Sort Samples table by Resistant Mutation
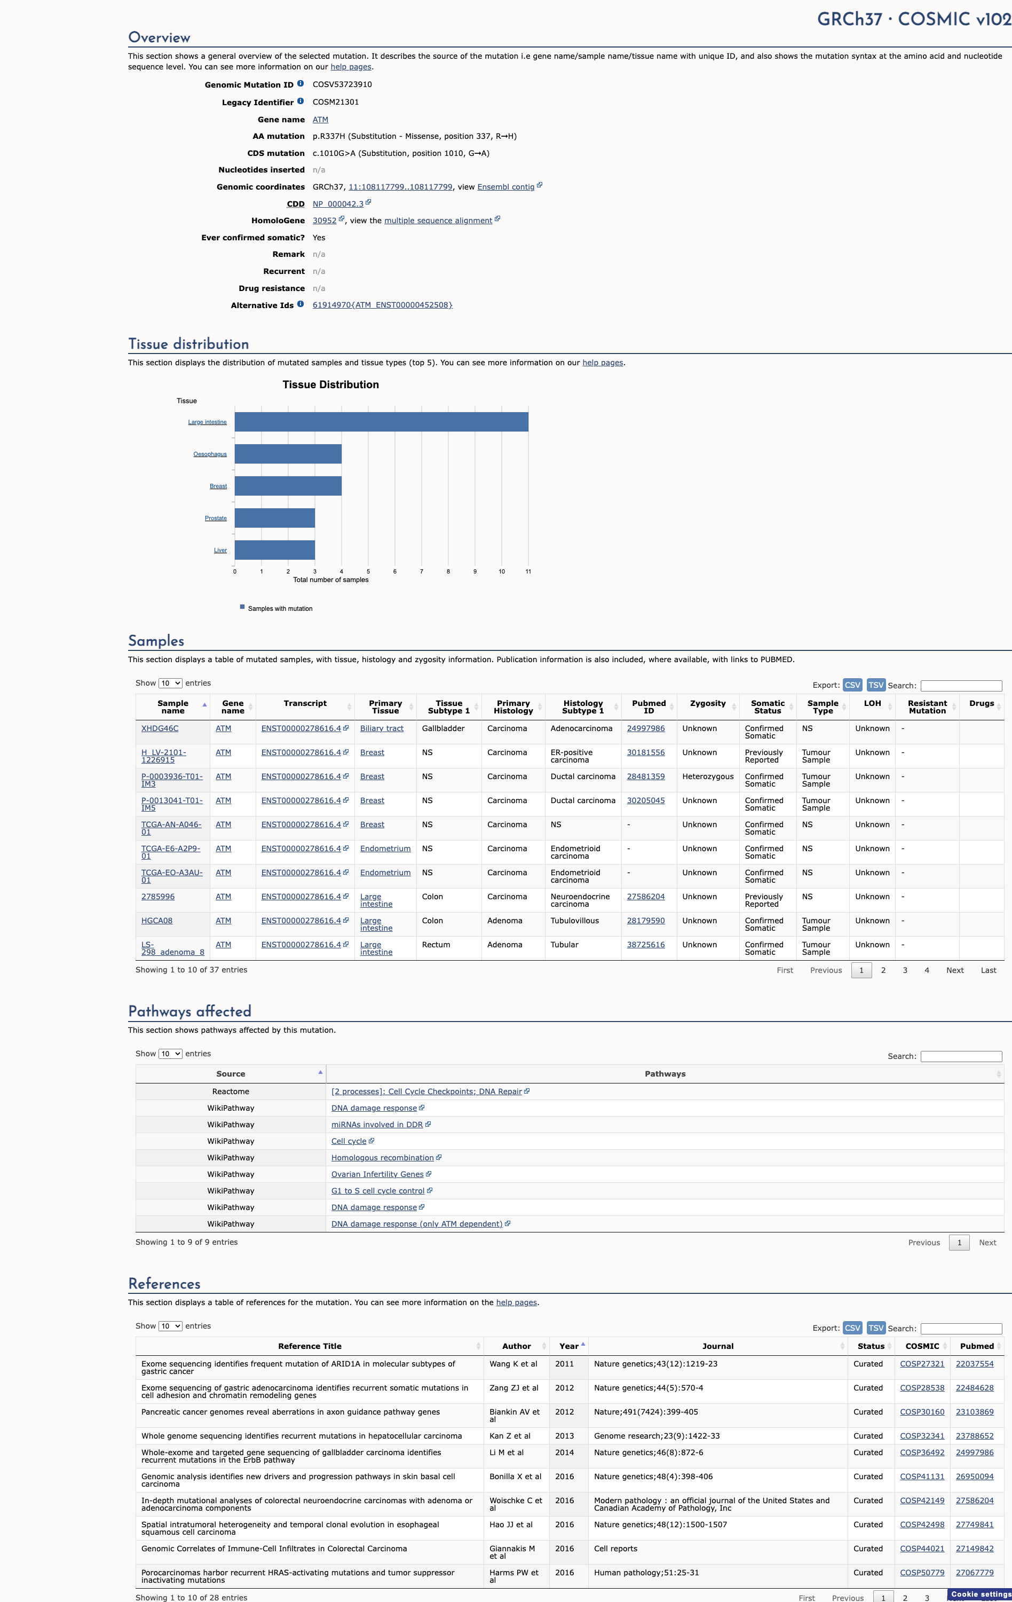Viewport: 1012px width, 1602px height. coord(927,707)
